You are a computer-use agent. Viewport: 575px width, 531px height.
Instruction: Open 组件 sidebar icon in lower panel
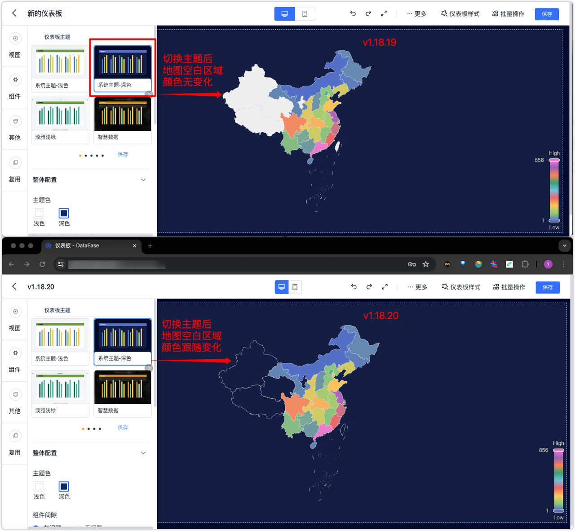tap(15, 353)
